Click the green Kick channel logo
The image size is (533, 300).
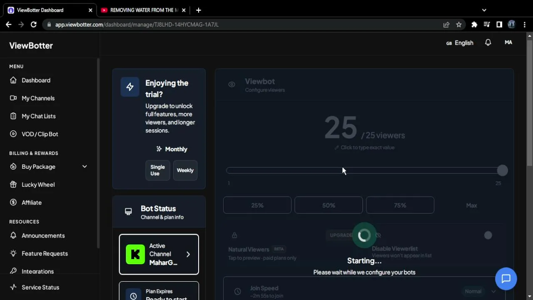click(135, 254)
